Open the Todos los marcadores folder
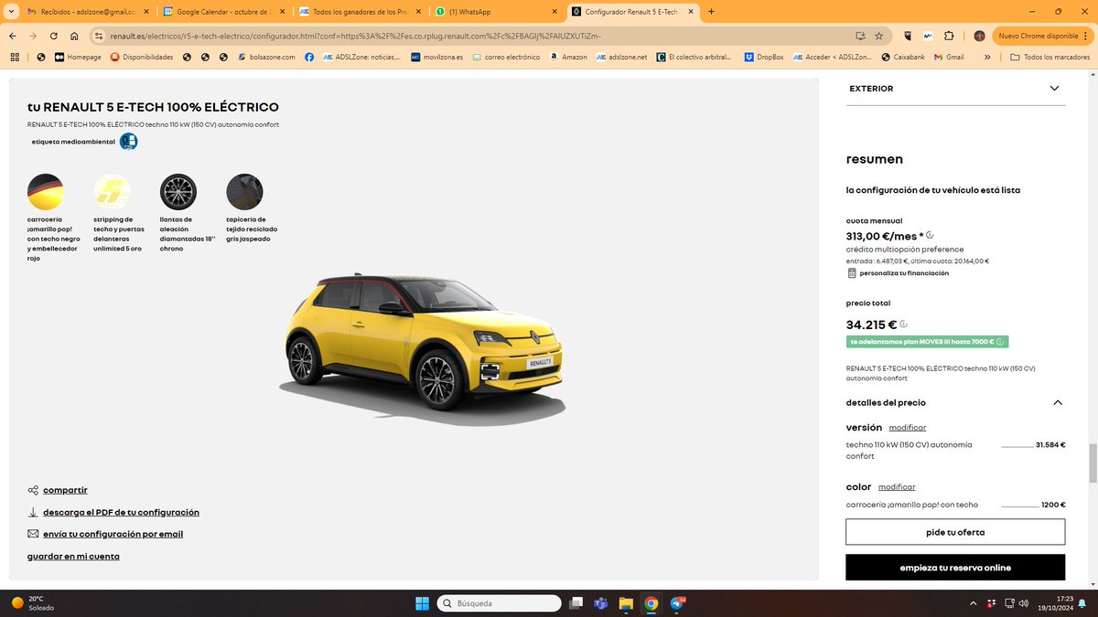Viewport: 1098px width, 617px height. (1050, 57)
